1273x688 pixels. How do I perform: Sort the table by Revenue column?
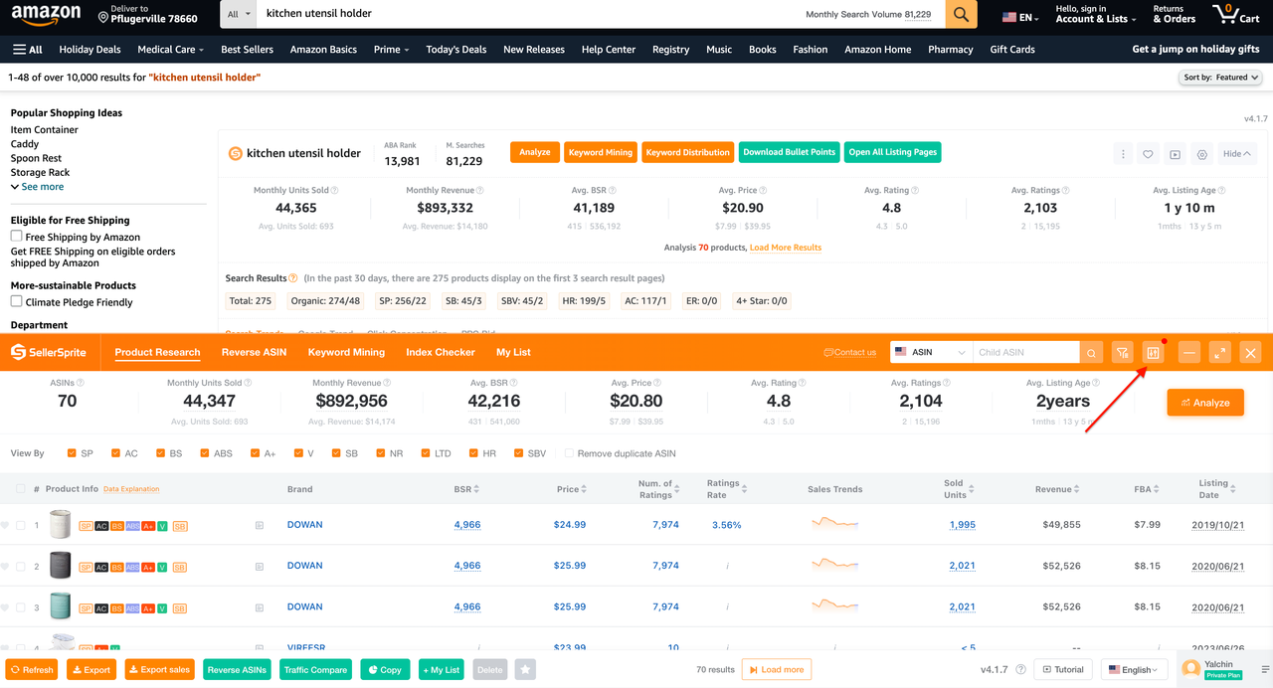(1057, 489)
